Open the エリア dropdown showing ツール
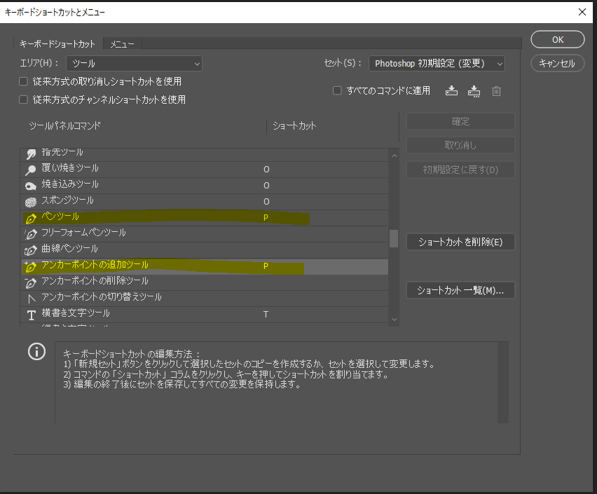This screenshot has width=597, height=494. 134,63
